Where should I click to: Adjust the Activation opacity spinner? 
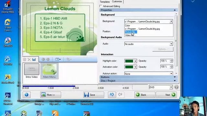tap(171, 67)
